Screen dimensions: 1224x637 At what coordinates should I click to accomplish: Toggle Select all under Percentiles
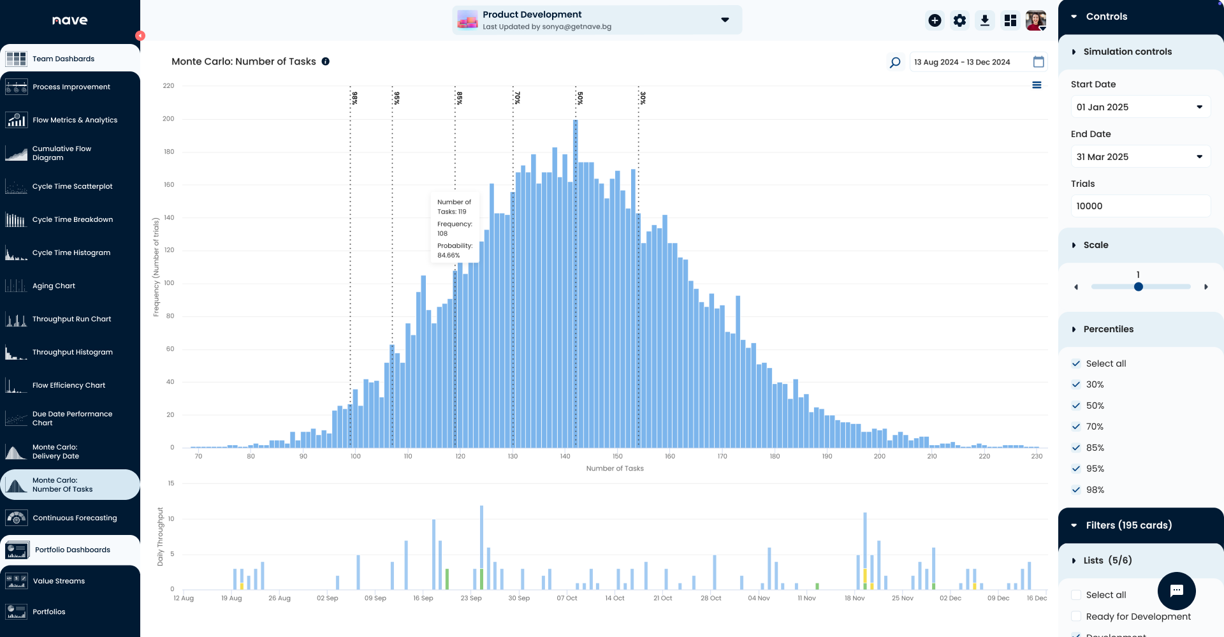coord(1076,363)
